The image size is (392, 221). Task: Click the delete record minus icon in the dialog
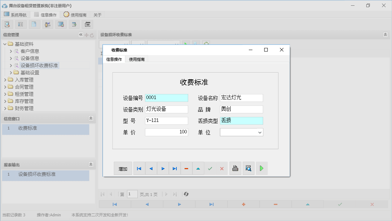coord(186,168)
